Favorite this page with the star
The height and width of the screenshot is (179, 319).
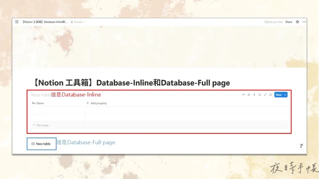pyautogui.click(x=297, y=22)
